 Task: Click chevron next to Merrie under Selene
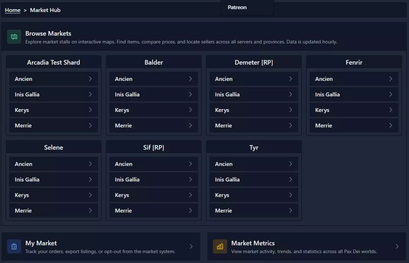90,210
